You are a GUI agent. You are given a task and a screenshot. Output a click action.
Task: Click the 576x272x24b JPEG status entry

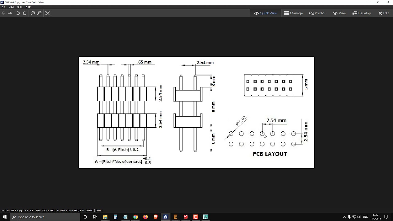[45, 211]
